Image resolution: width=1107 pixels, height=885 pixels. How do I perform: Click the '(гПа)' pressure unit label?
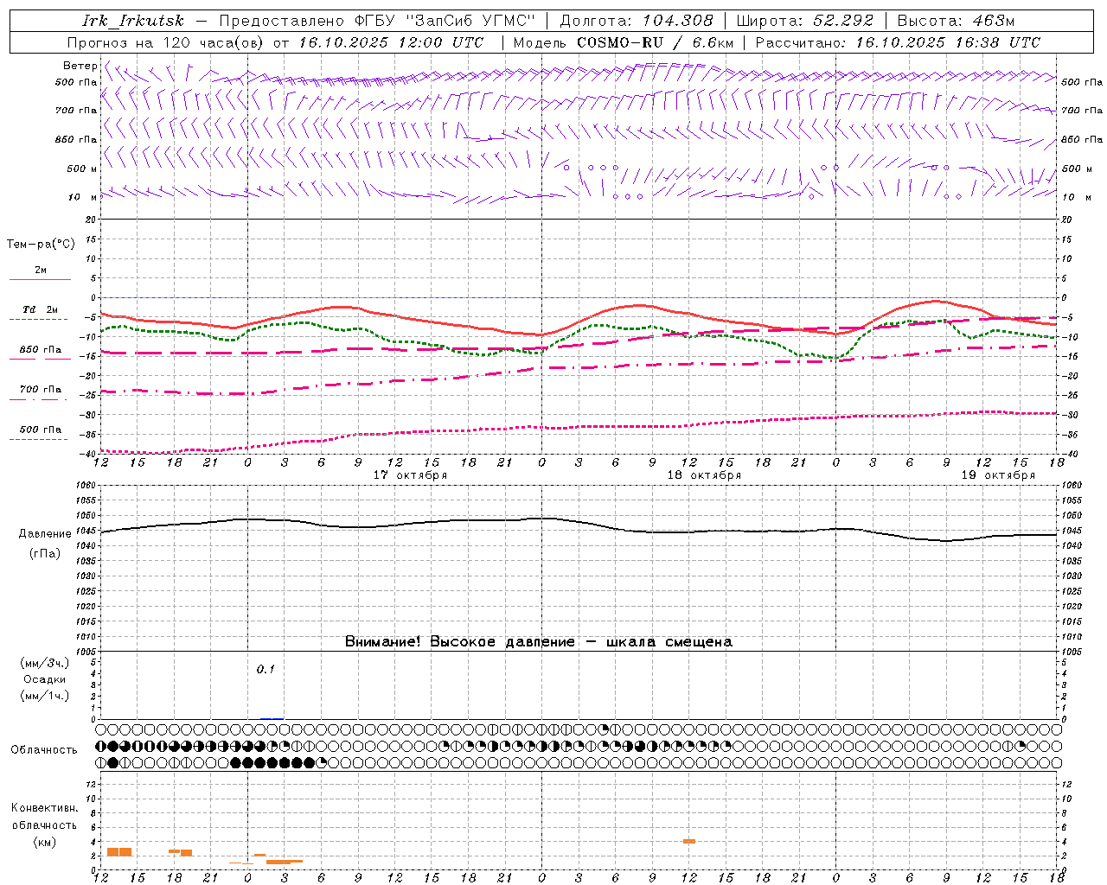(44, 554)
